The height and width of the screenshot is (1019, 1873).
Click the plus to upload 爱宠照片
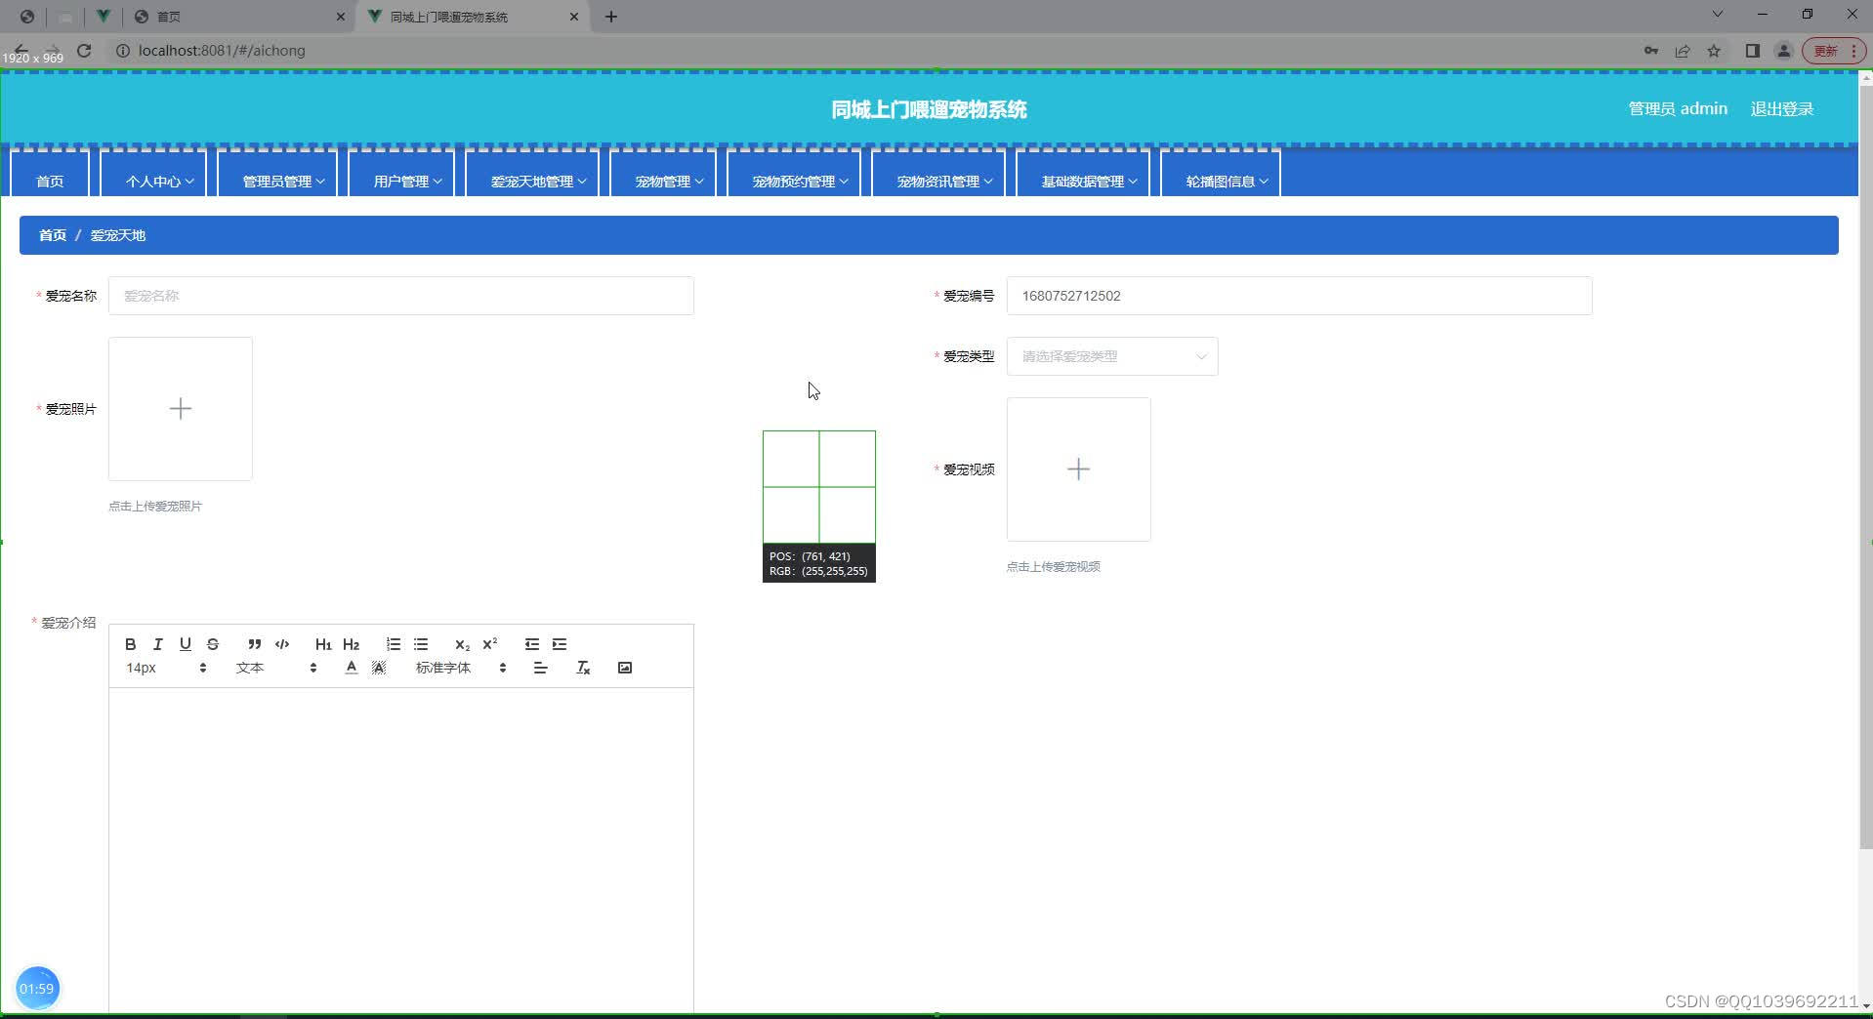pyautogui.click(x=181, y=409)
